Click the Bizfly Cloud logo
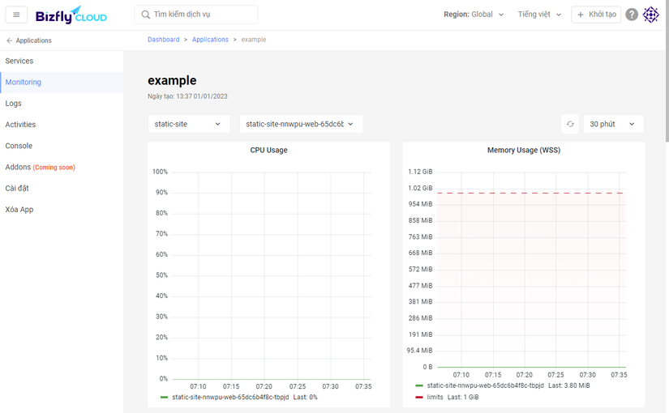Screen dimensions: 669x413 (71, 15)
